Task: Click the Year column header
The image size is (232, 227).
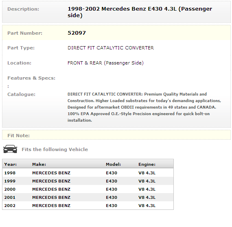Action: point(10,165)
